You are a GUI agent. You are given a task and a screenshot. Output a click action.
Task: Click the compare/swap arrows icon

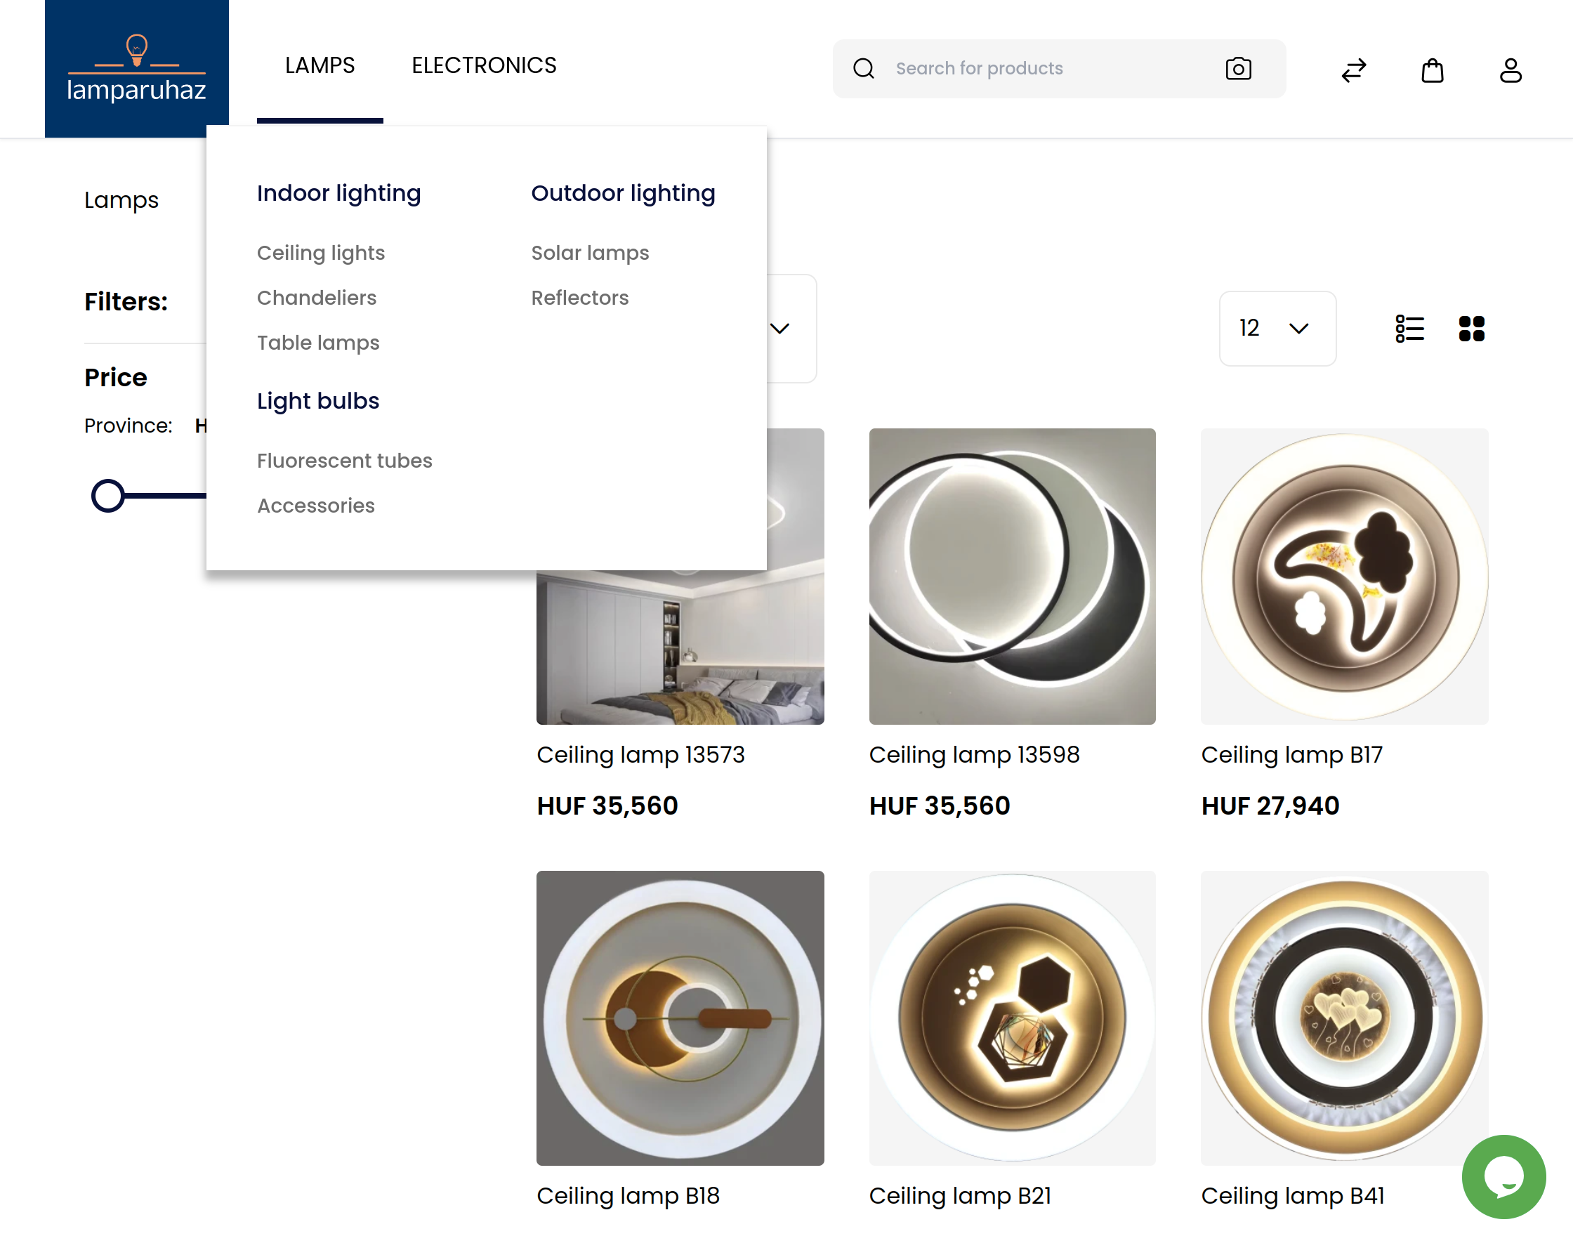(x=1353, y=69)
